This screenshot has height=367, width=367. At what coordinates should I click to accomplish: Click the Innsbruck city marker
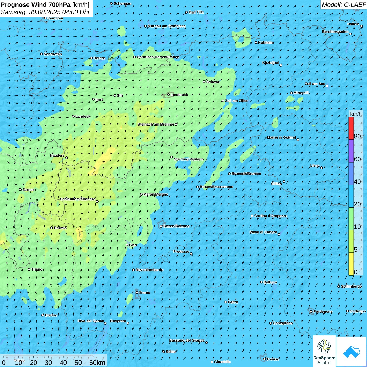[169, 95]
